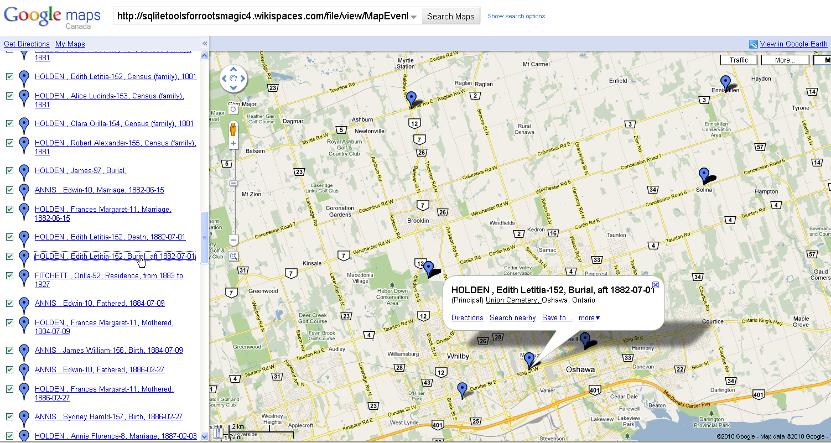Screen dimensions: 831x443
Task: Uncheck Frances Margaret-11 Mothered 1884-07-09 checkbox
Action: pos(9,323)
